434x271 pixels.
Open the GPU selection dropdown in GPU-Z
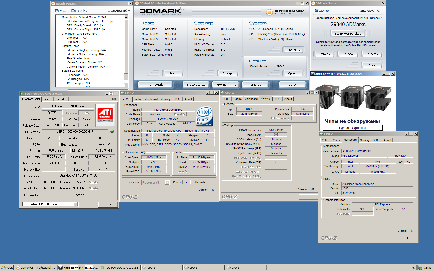[76, 204]
